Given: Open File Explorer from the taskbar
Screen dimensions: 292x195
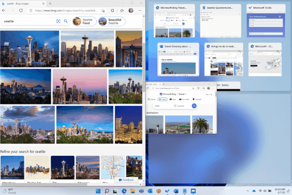Looking at the screenshot, I should (133, 191).
